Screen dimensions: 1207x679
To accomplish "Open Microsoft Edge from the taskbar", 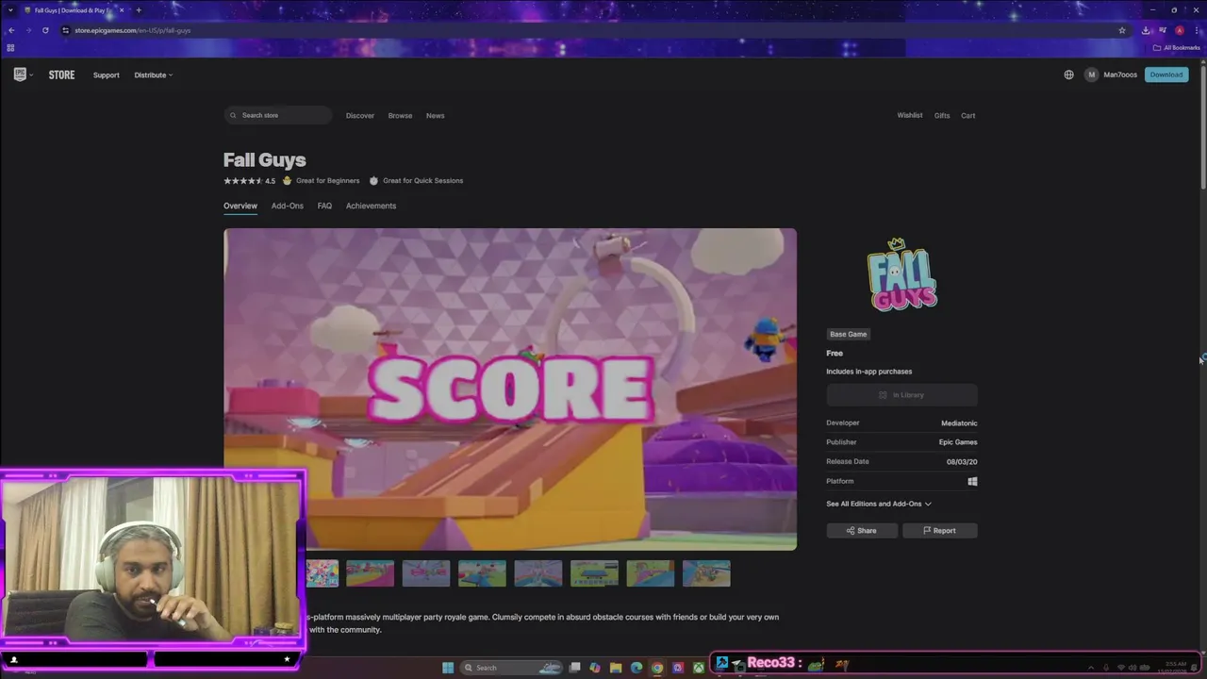I will [637, 668].
